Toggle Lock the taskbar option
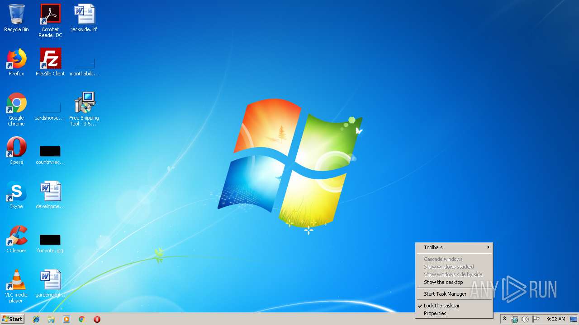This screenshot has width=579, height=325. pos(454,306)
